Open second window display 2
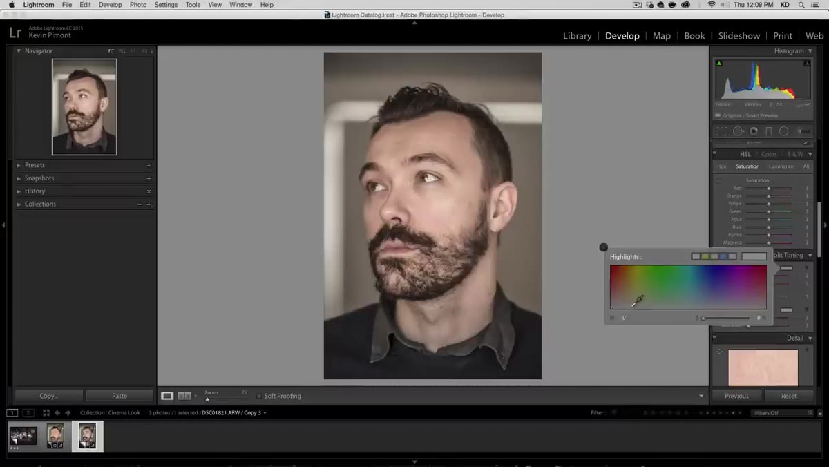This screenshot has width=829, height=467. (28, 412)
